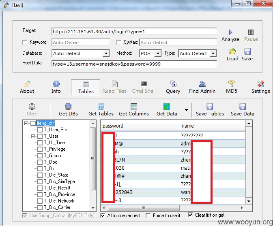Select the T_Dic_Result table item
The image size is (273, 226).
pos(57,188)
